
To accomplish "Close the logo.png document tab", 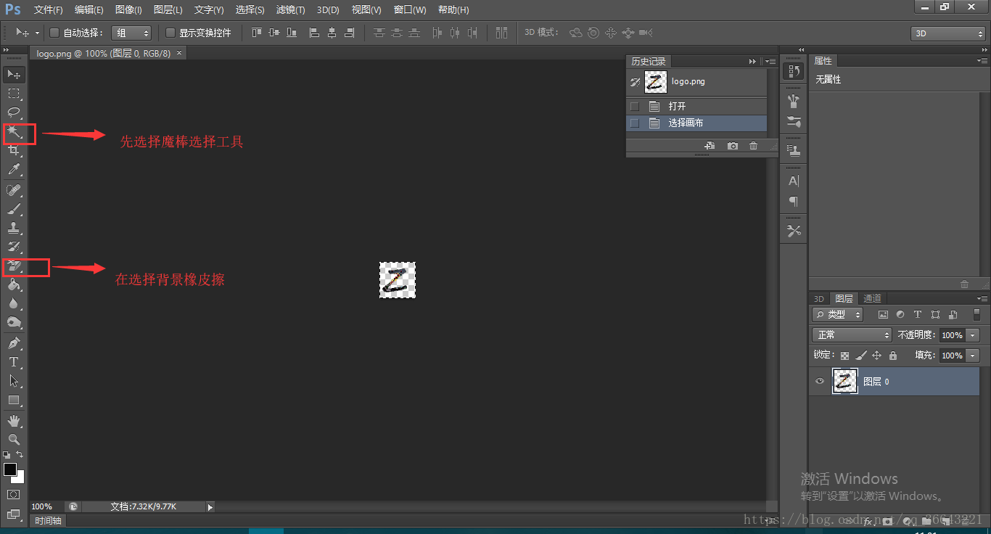I will (x=180, y=53).
